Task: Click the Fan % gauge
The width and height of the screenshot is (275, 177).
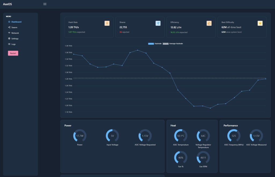Action: pos(181,158)
